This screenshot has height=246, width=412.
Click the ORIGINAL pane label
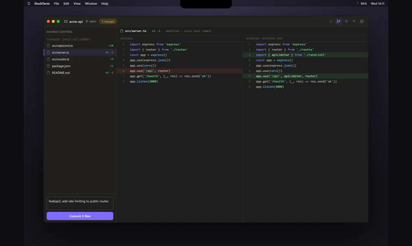127,39
